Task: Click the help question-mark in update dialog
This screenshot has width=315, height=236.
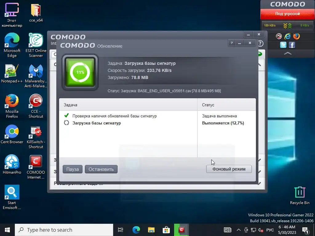Action: point(232,43)
